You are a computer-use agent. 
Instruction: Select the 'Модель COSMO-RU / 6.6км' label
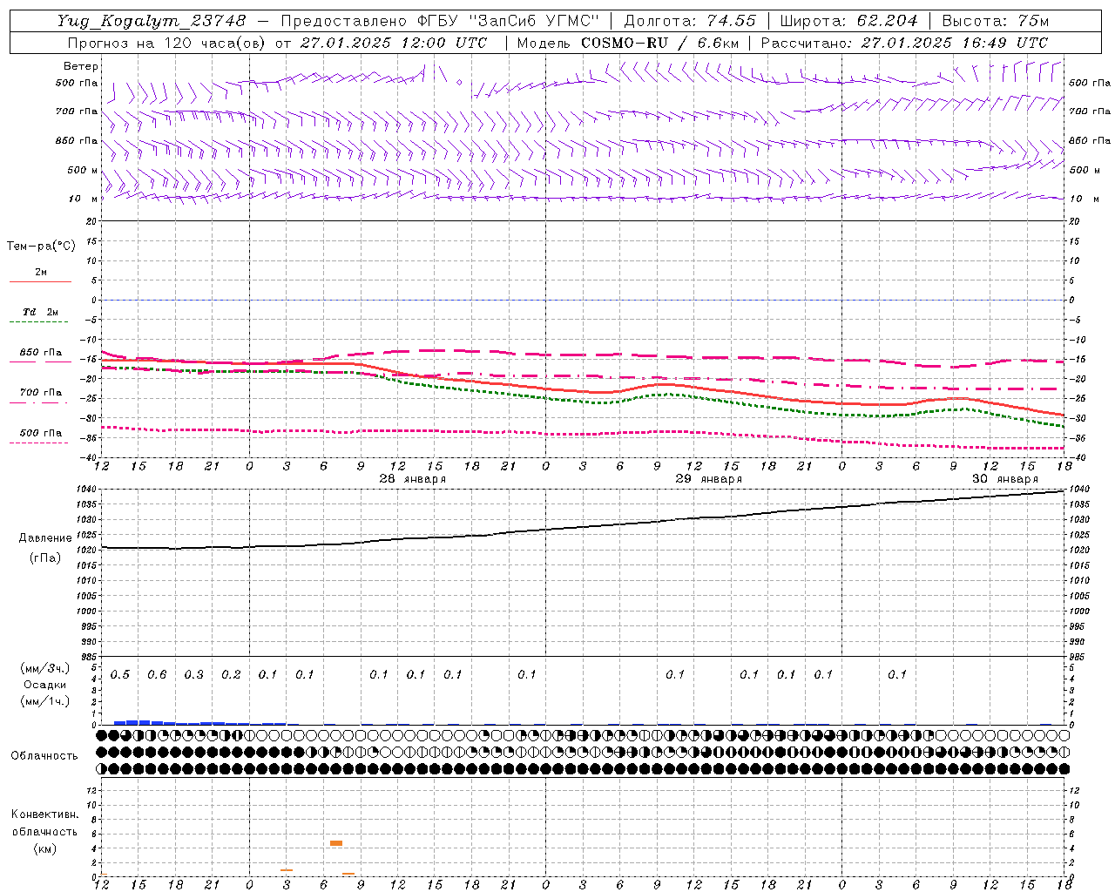(628, 43)
